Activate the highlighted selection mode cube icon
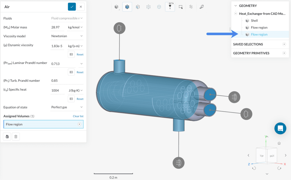This screenshot has height=180, width=291. pos(127,7)
